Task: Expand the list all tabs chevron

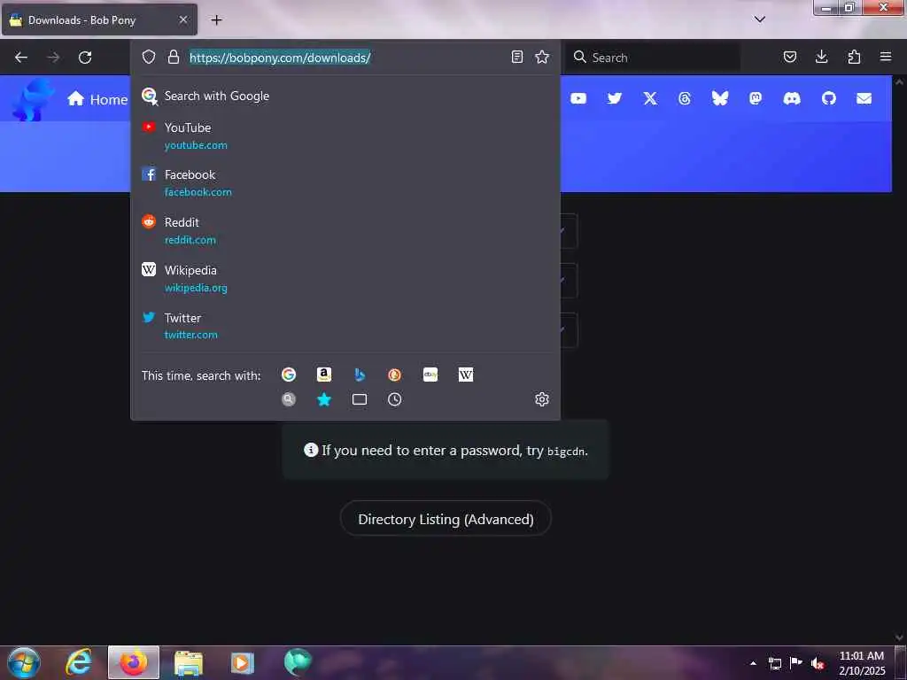Action: (x=759, y=19)
